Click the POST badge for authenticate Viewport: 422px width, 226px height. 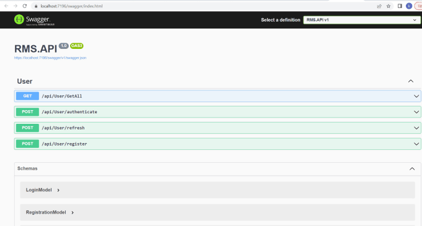pos(27,111)
